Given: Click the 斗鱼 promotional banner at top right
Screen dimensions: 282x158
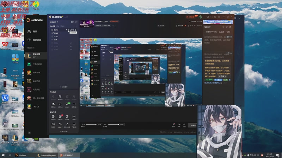Looking at the screenshot, I should (x=218, y=22).
